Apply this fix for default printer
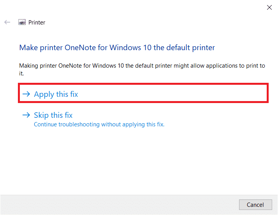The width and height of the screenshot is (278, 215). point(56,94)
